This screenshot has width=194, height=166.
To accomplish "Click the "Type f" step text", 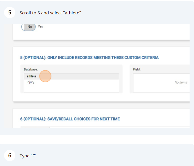I will tap(27, 156).
